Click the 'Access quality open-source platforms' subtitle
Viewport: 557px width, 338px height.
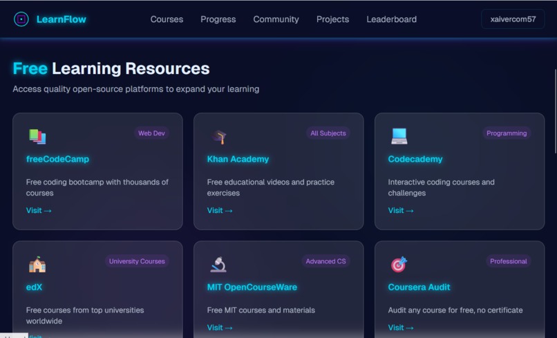click(136, 89)
